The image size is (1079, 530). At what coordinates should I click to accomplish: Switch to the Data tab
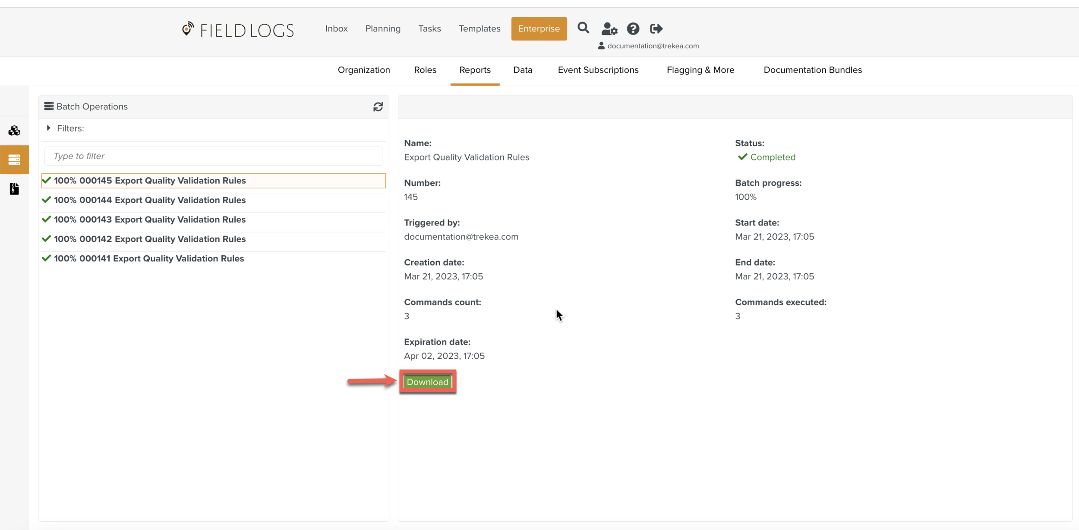[523, 70]
